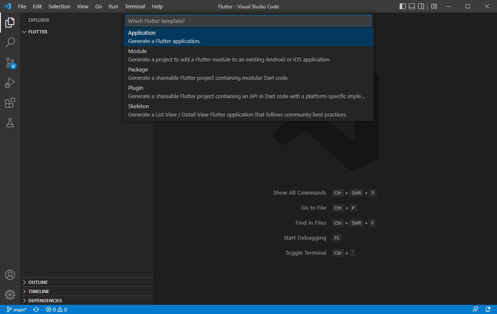Viewport: 497px width, 314px height.
Task: Click the 'Which Flutter template?' input
Action: click(248, 21)
